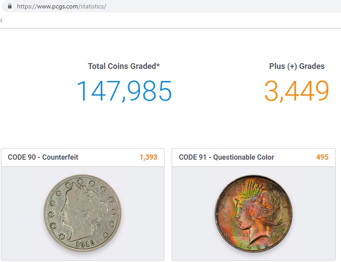The height and width of the screenshot is (262, 341).
Task: Click the blue 147,985 total count
Action: coord(124,91)
